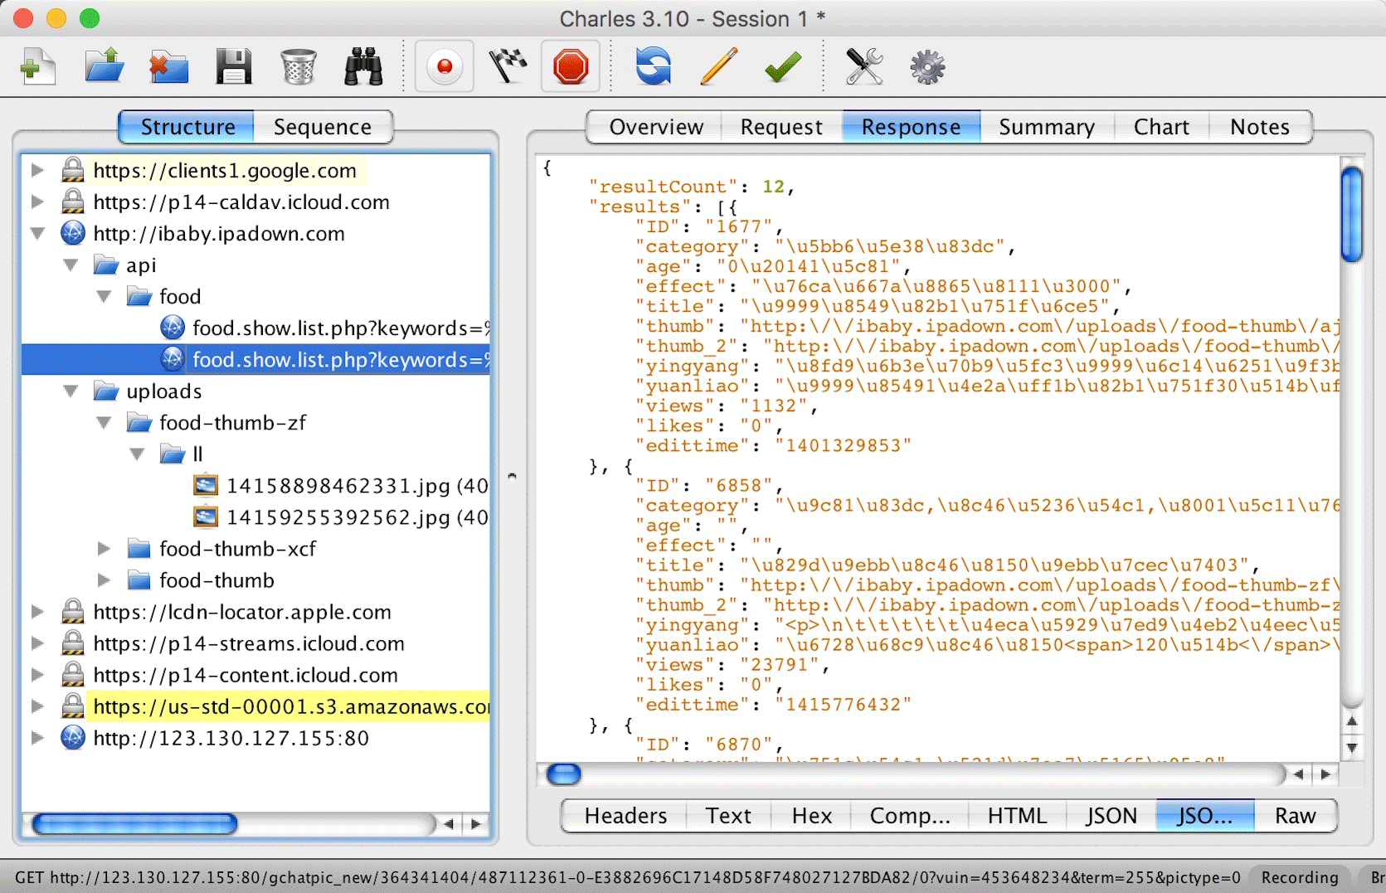Expand the lcdn-locator.apple.com node
The image size is (1386, 893).
37,612
